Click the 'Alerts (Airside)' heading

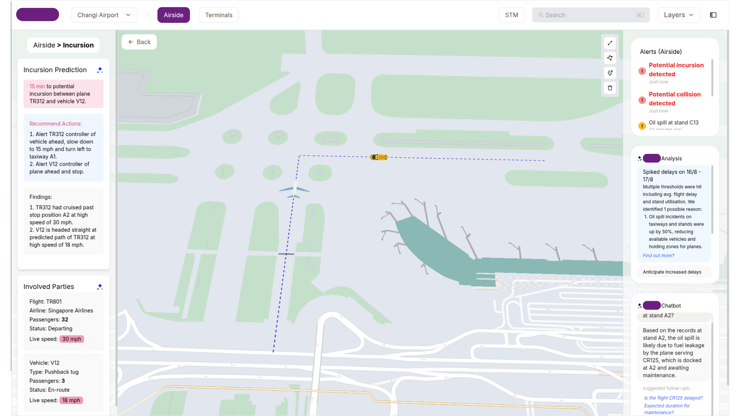point(661,52)
